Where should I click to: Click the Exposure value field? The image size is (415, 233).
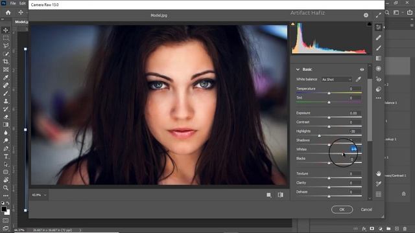click(355, 113)
